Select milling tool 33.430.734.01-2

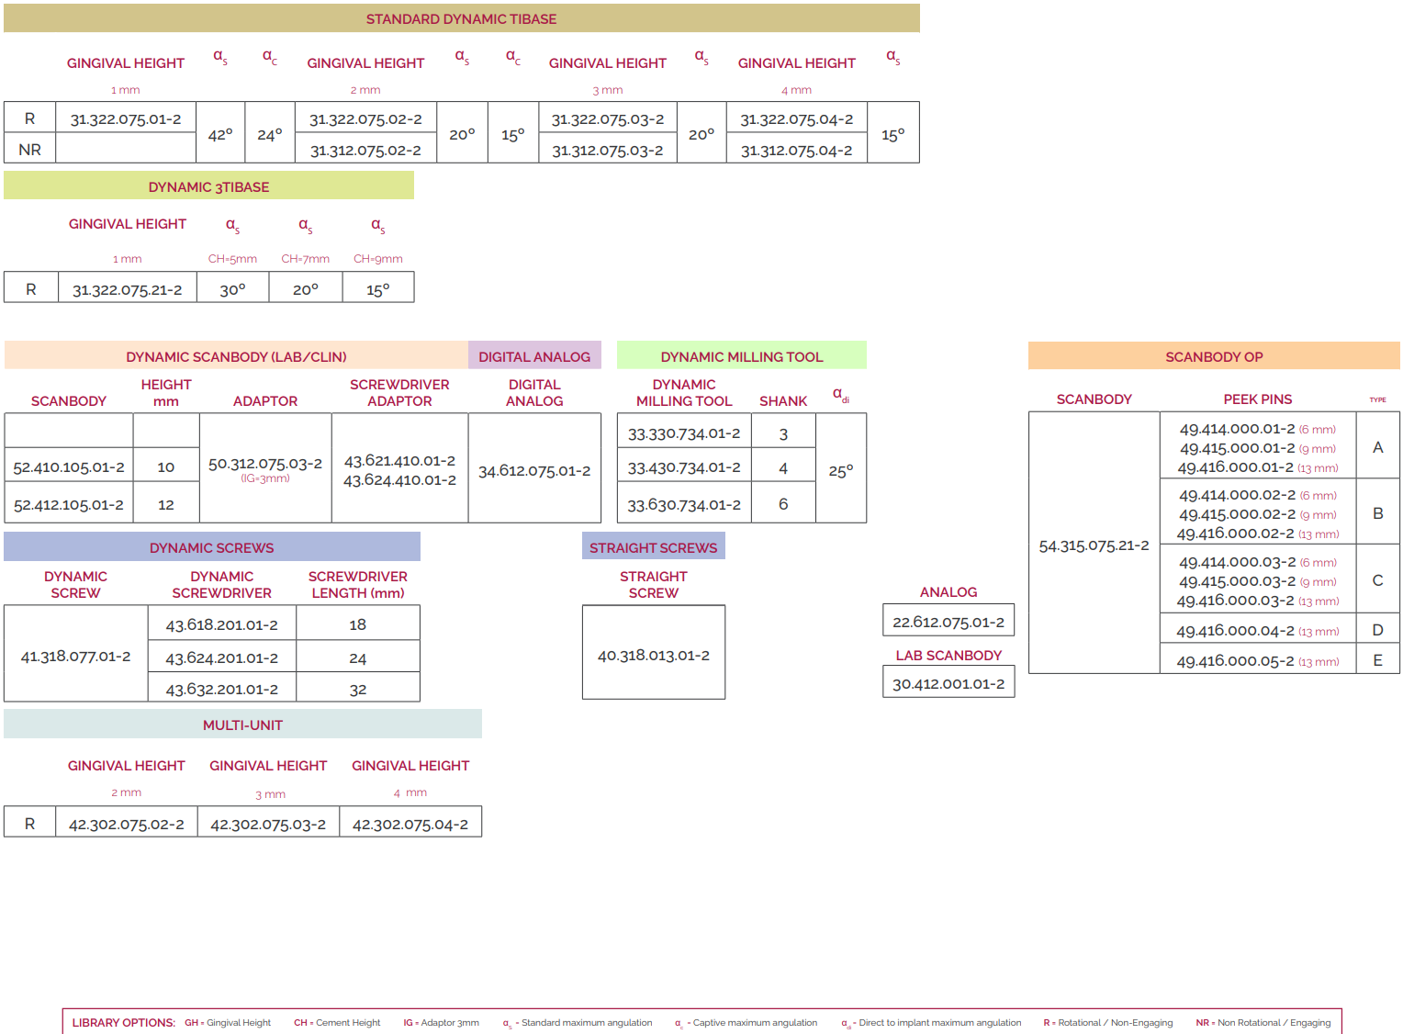click(684, 467)
